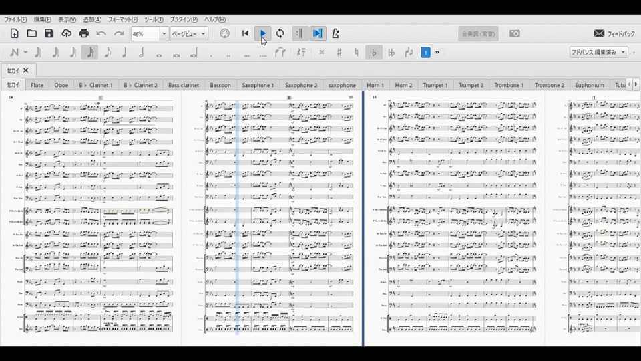Toggle rest input

tap(301, 52)
